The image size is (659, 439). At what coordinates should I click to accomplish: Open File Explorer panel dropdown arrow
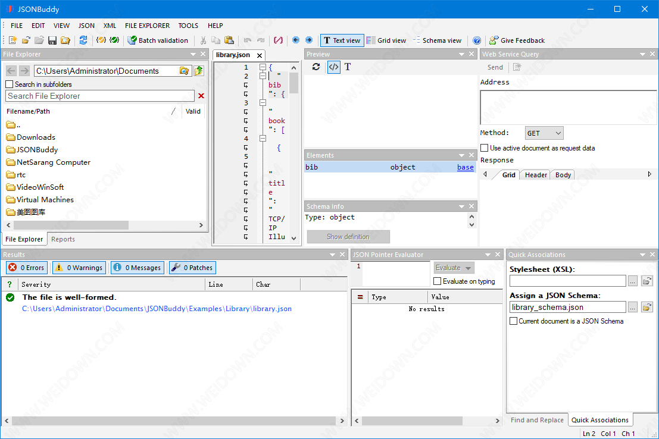coord(193,54)
